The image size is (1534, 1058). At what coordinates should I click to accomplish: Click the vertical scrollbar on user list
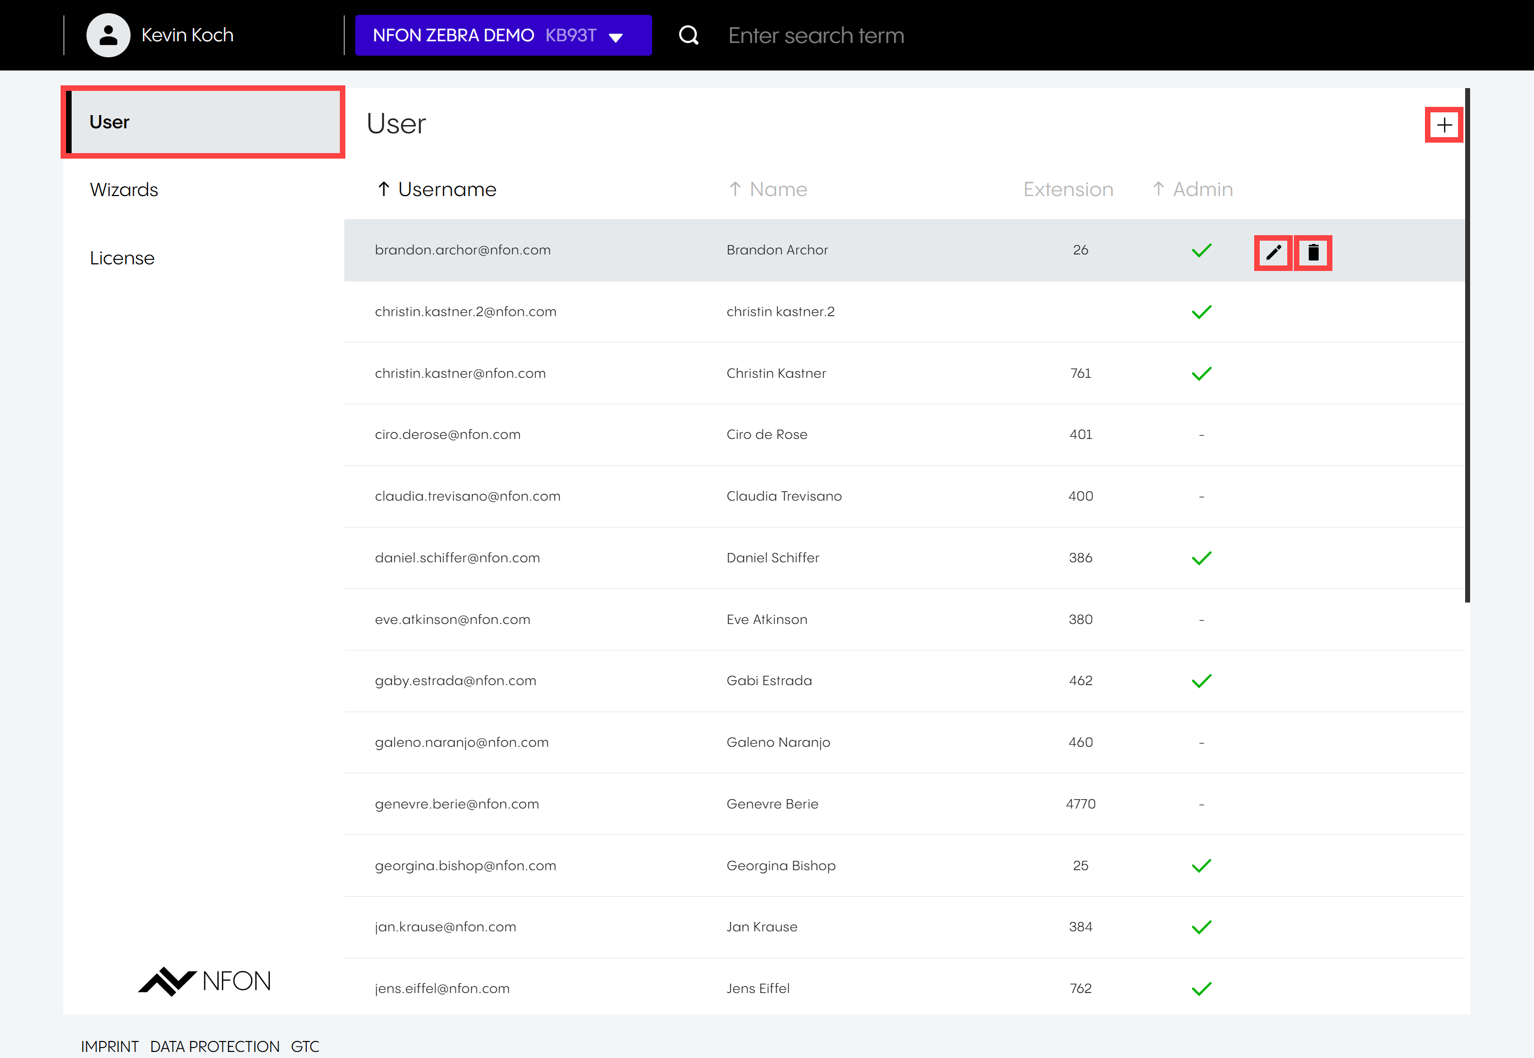tap(1467, 345)
